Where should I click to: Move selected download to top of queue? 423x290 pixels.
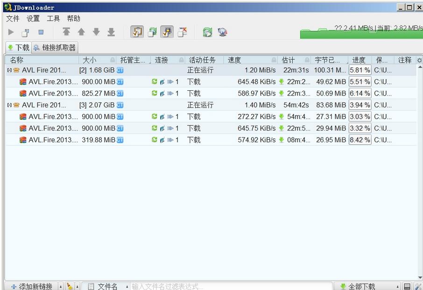66,32
